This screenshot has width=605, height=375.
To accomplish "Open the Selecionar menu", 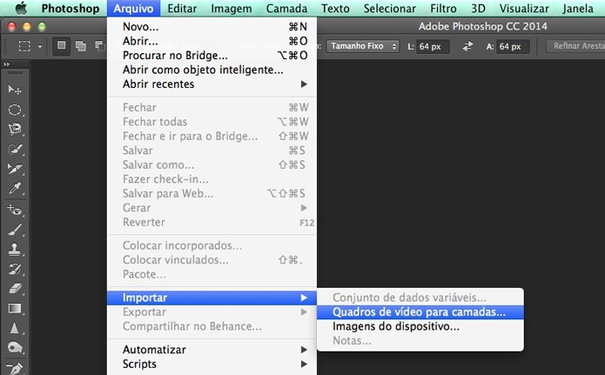I will pyautogui.click(x=390, y=8).
